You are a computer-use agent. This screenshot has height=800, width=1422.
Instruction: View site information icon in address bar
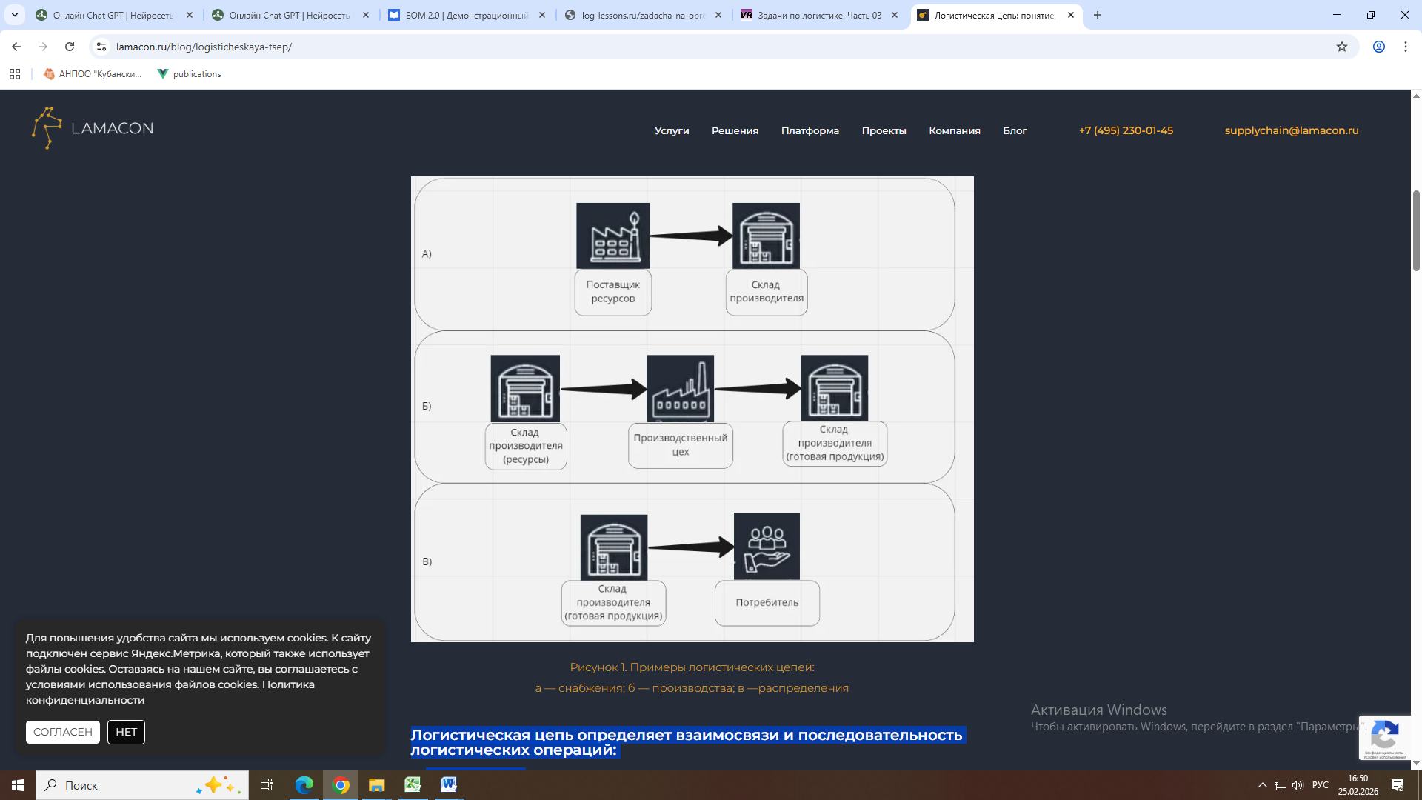click(101, 47)
